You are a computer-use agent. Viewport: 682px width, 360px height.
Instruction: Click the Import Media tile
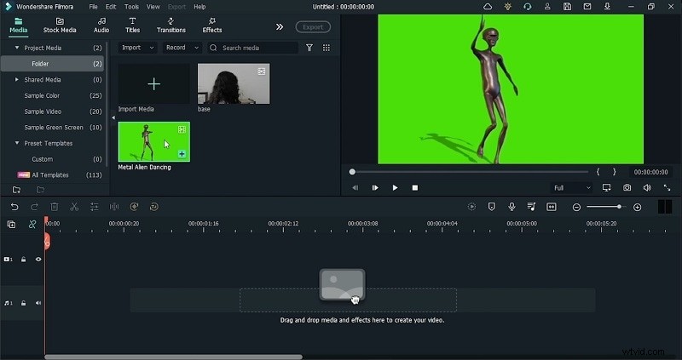tap(154, 83)
